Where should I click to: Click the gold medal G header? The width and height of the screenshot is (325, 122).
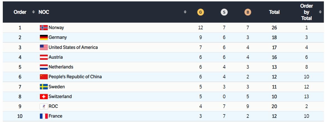click(200, 12)
